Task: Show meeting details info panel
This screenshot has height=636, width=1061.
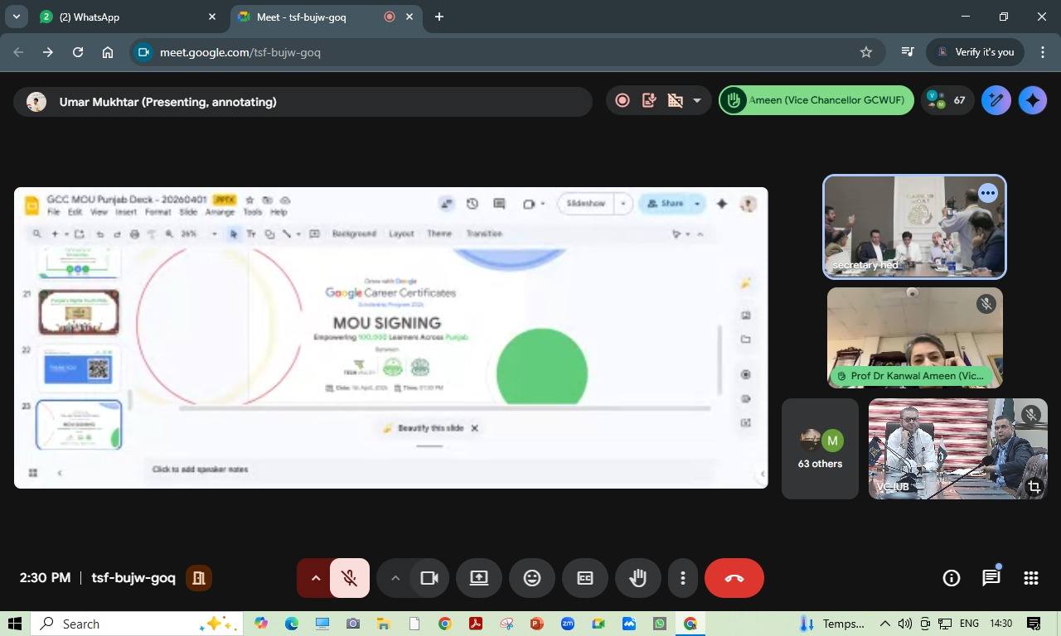Action: click(x=951, y=578)
